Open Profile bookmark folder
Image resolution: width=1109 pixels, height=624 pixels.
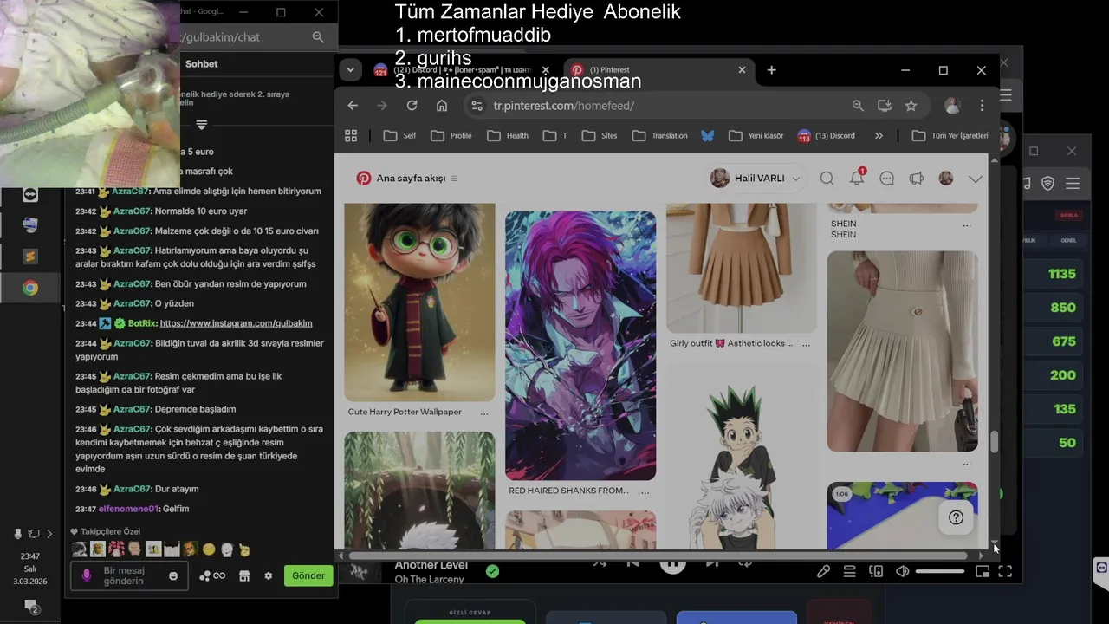click(x=451, y=135)
